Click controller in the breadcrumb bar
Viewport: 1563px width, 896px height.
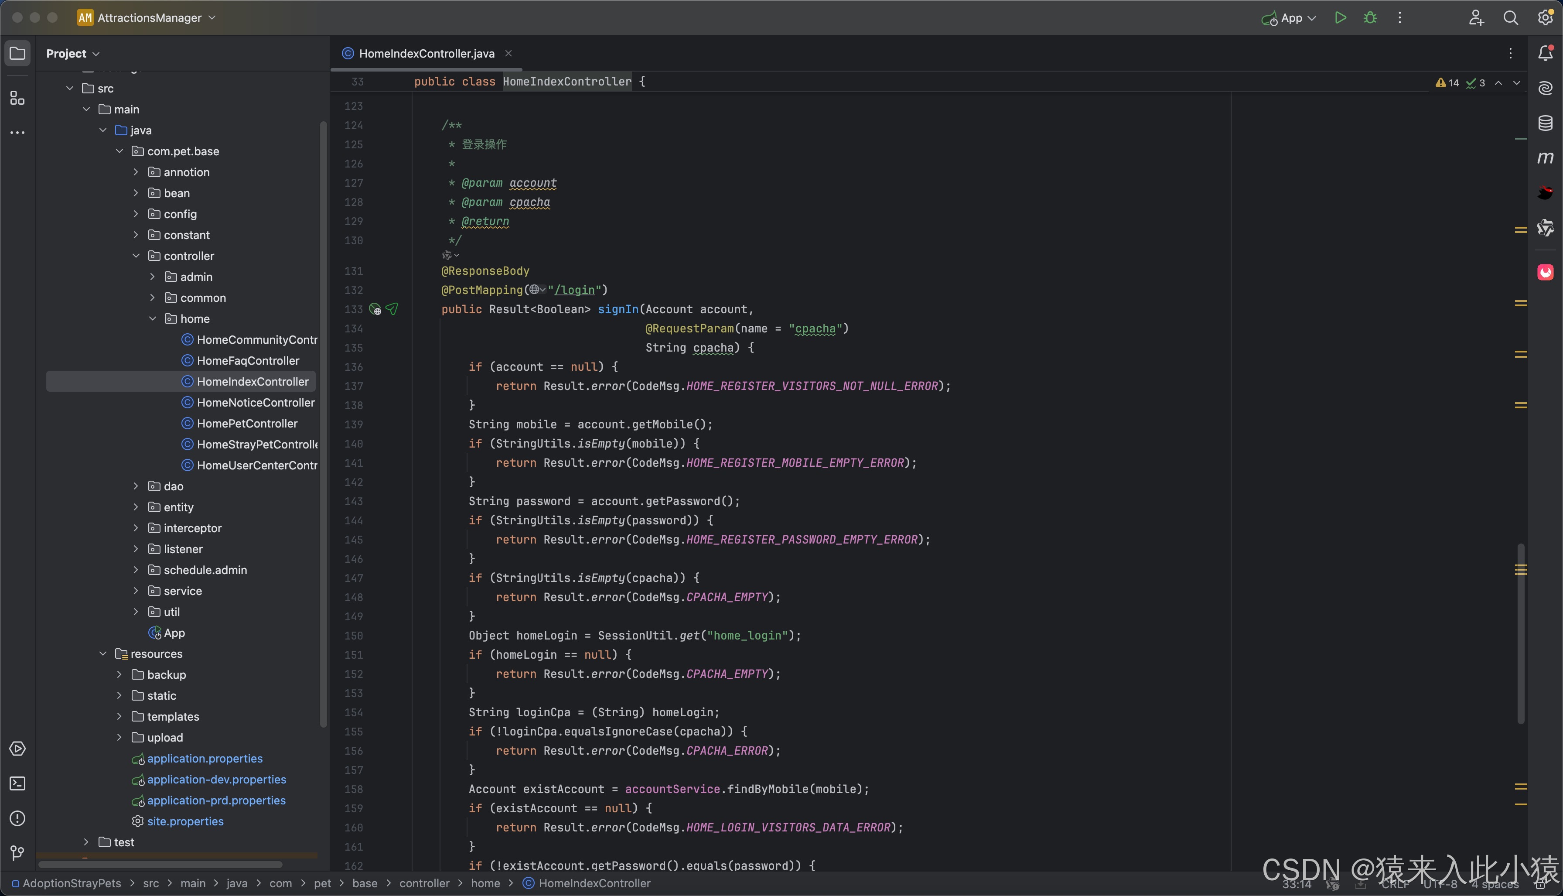424,883
